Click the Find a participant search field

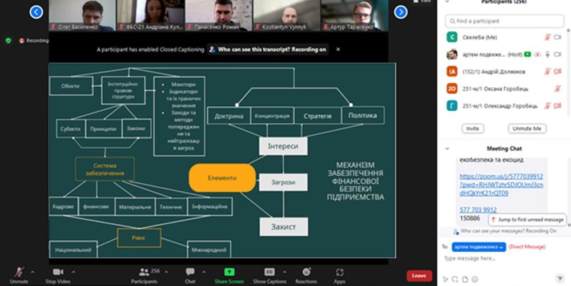(x=504, y=21)
